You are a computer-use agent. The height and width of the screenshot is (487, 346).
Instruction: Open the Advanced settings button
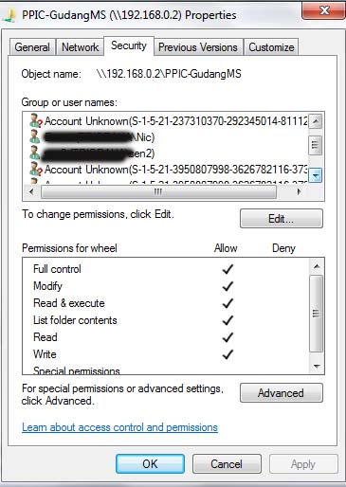pyautogui.click(x=282, y=393)
